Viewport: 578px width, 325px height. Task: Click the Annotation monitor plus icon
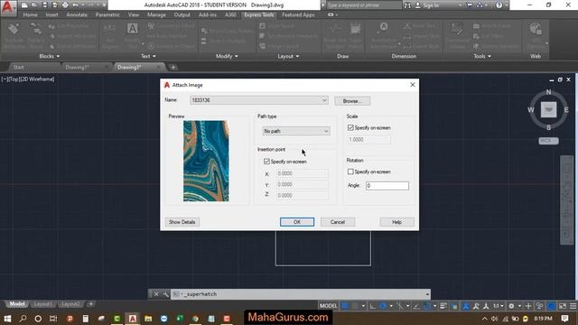528,306
